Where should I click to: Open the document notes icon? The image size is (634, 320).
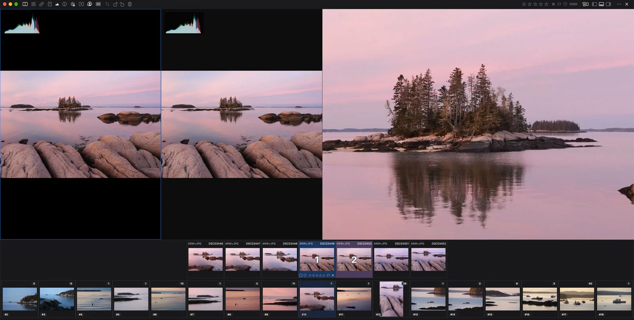pos(50,4)
